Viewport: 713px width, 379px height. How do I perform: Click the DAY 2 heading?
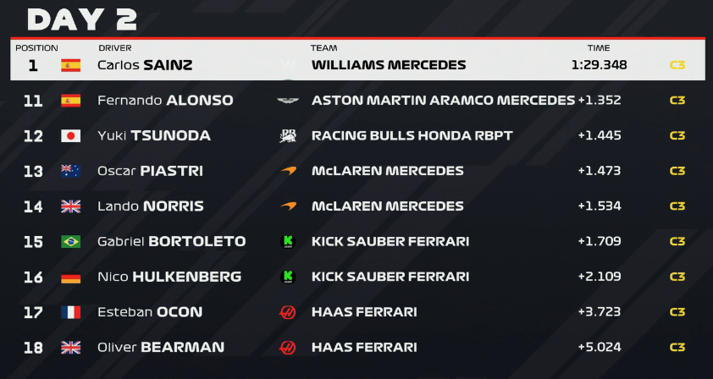coord(82,20)
